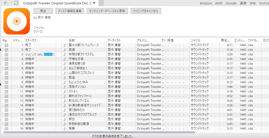Viewport: 269px width, 138px height.
Task: Toggle Rip checkbox for 平穏な日常
Action: tap(6, 59)
